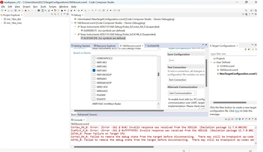Screen dimensions: 263x152
Task: Check the IWRL6432 device checkbox
Action: click(94, 91)
